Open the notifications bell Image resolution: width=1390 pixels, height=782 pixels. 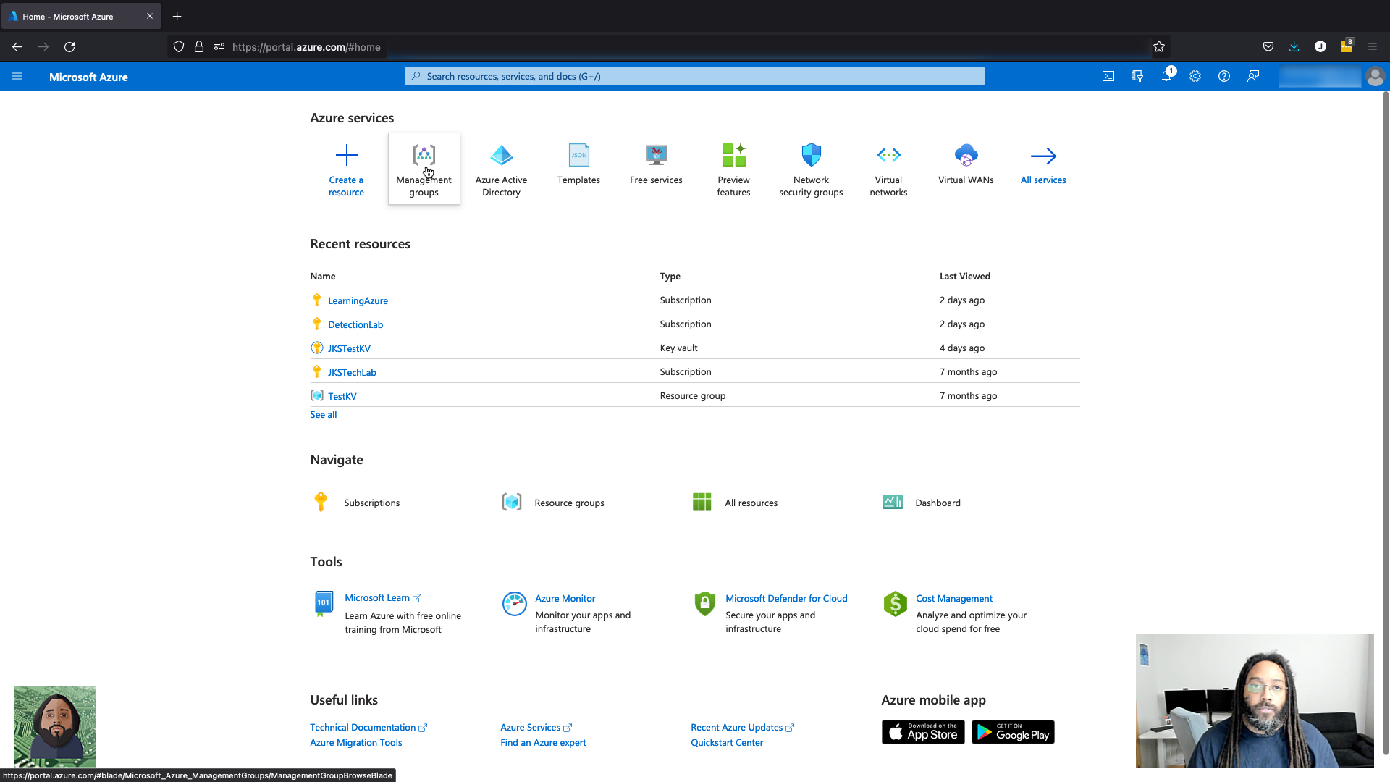[x=1166, y=76]
